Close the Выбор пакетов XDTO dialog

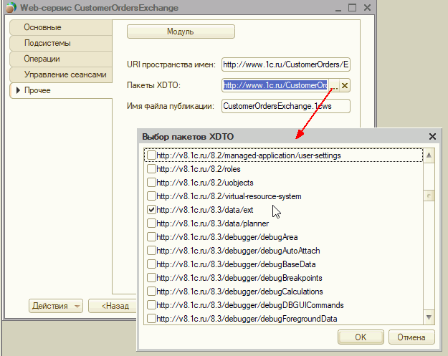pyautogui.click(x=432, y=137)
